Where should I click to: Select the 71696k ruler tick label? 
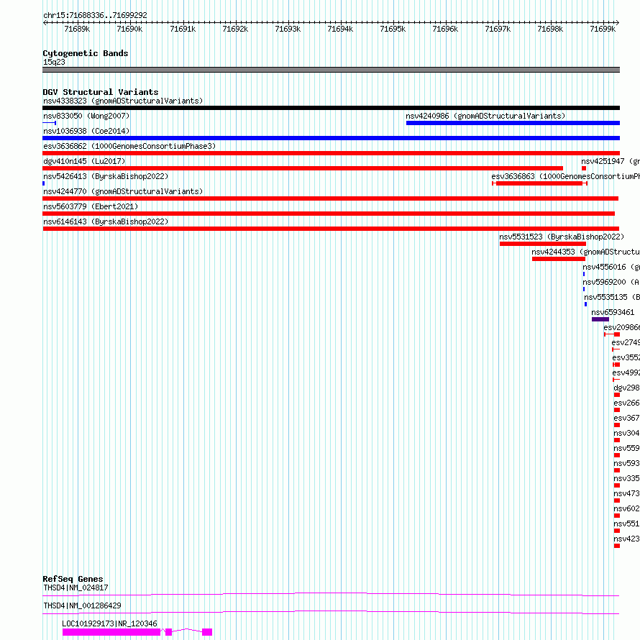pyautogui.click(x=445, y=29)
